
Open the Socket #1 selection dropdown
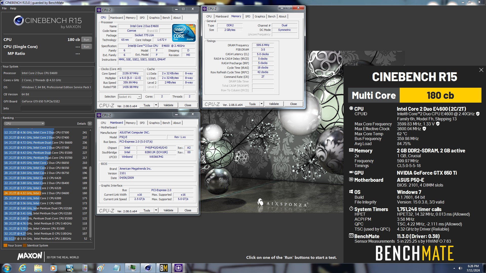pyautogui.click(x=130, y=97)
